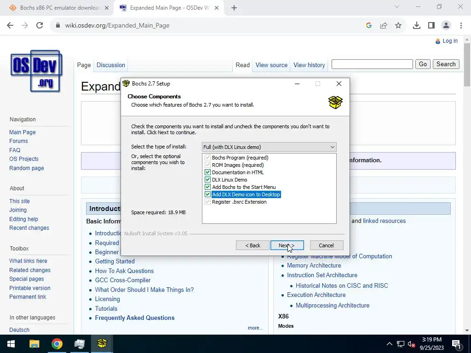Click the Chrome tab search chevron
471x353 pixels.
click(x=397, y=6)
